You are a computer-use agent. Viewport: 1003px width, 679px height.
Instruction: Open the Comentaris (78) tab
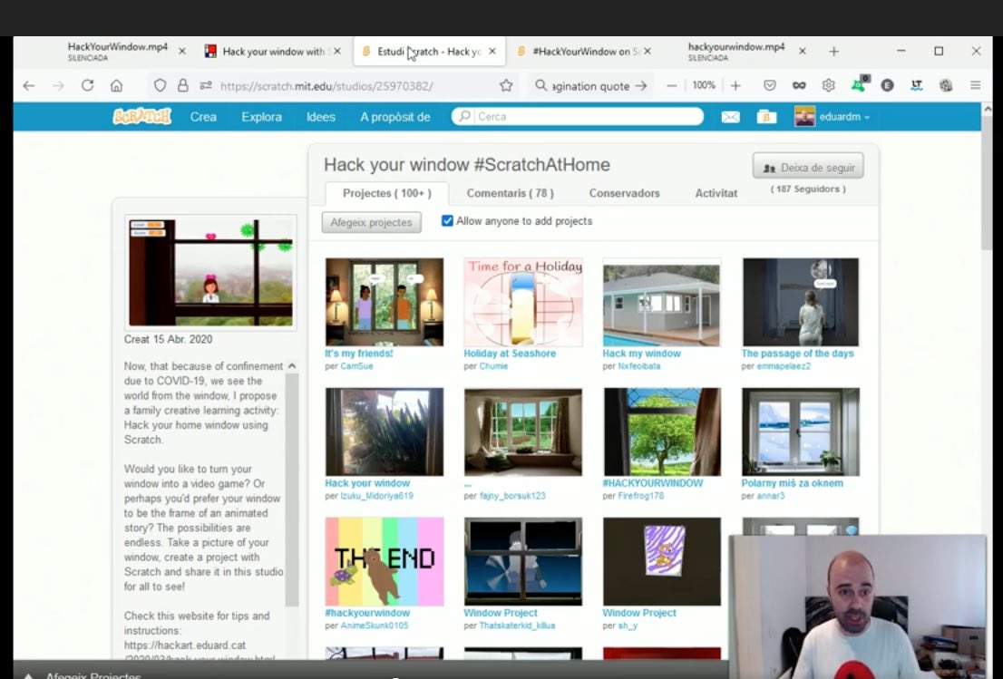coord(510,193)
